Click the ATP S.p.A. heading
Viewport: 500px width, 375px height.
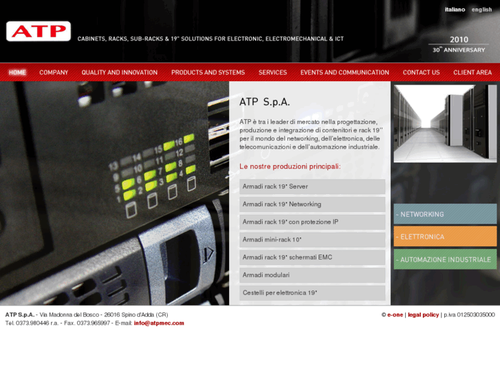click(264, 102)
